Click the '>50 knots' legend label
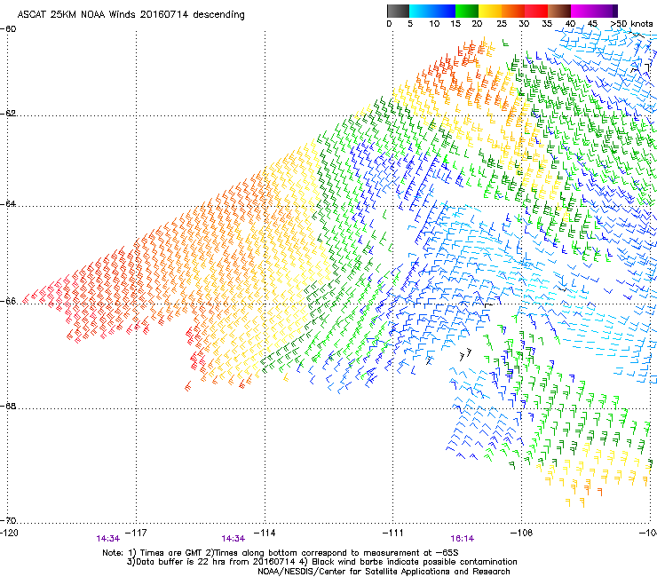657x577 pixels. tap(631, 24)
